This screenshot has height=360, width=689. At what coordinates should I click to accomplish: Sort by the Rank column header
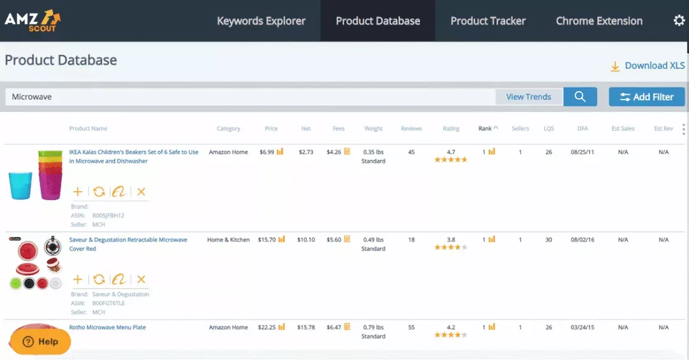[488, 128]
